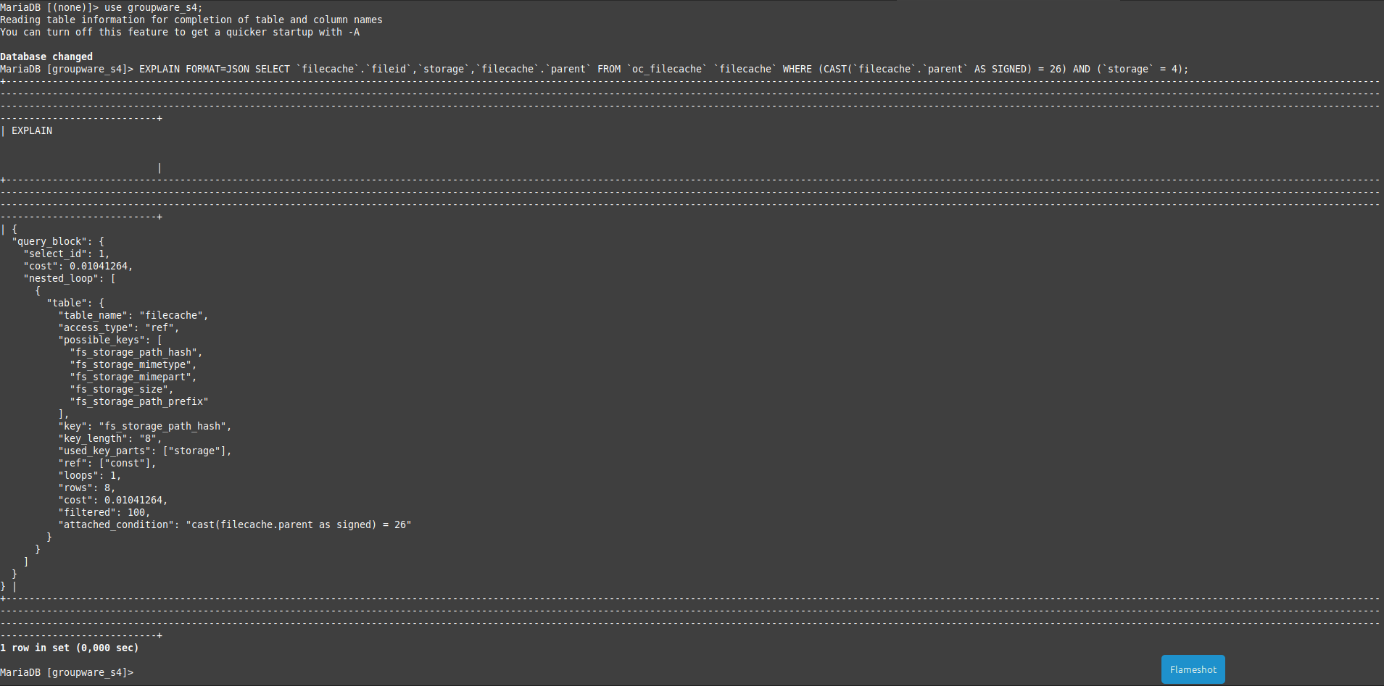Click the "fs_storage_path_prefix" entry
This screenshot has width=1384, height=686.
click(x=138, y=401)
